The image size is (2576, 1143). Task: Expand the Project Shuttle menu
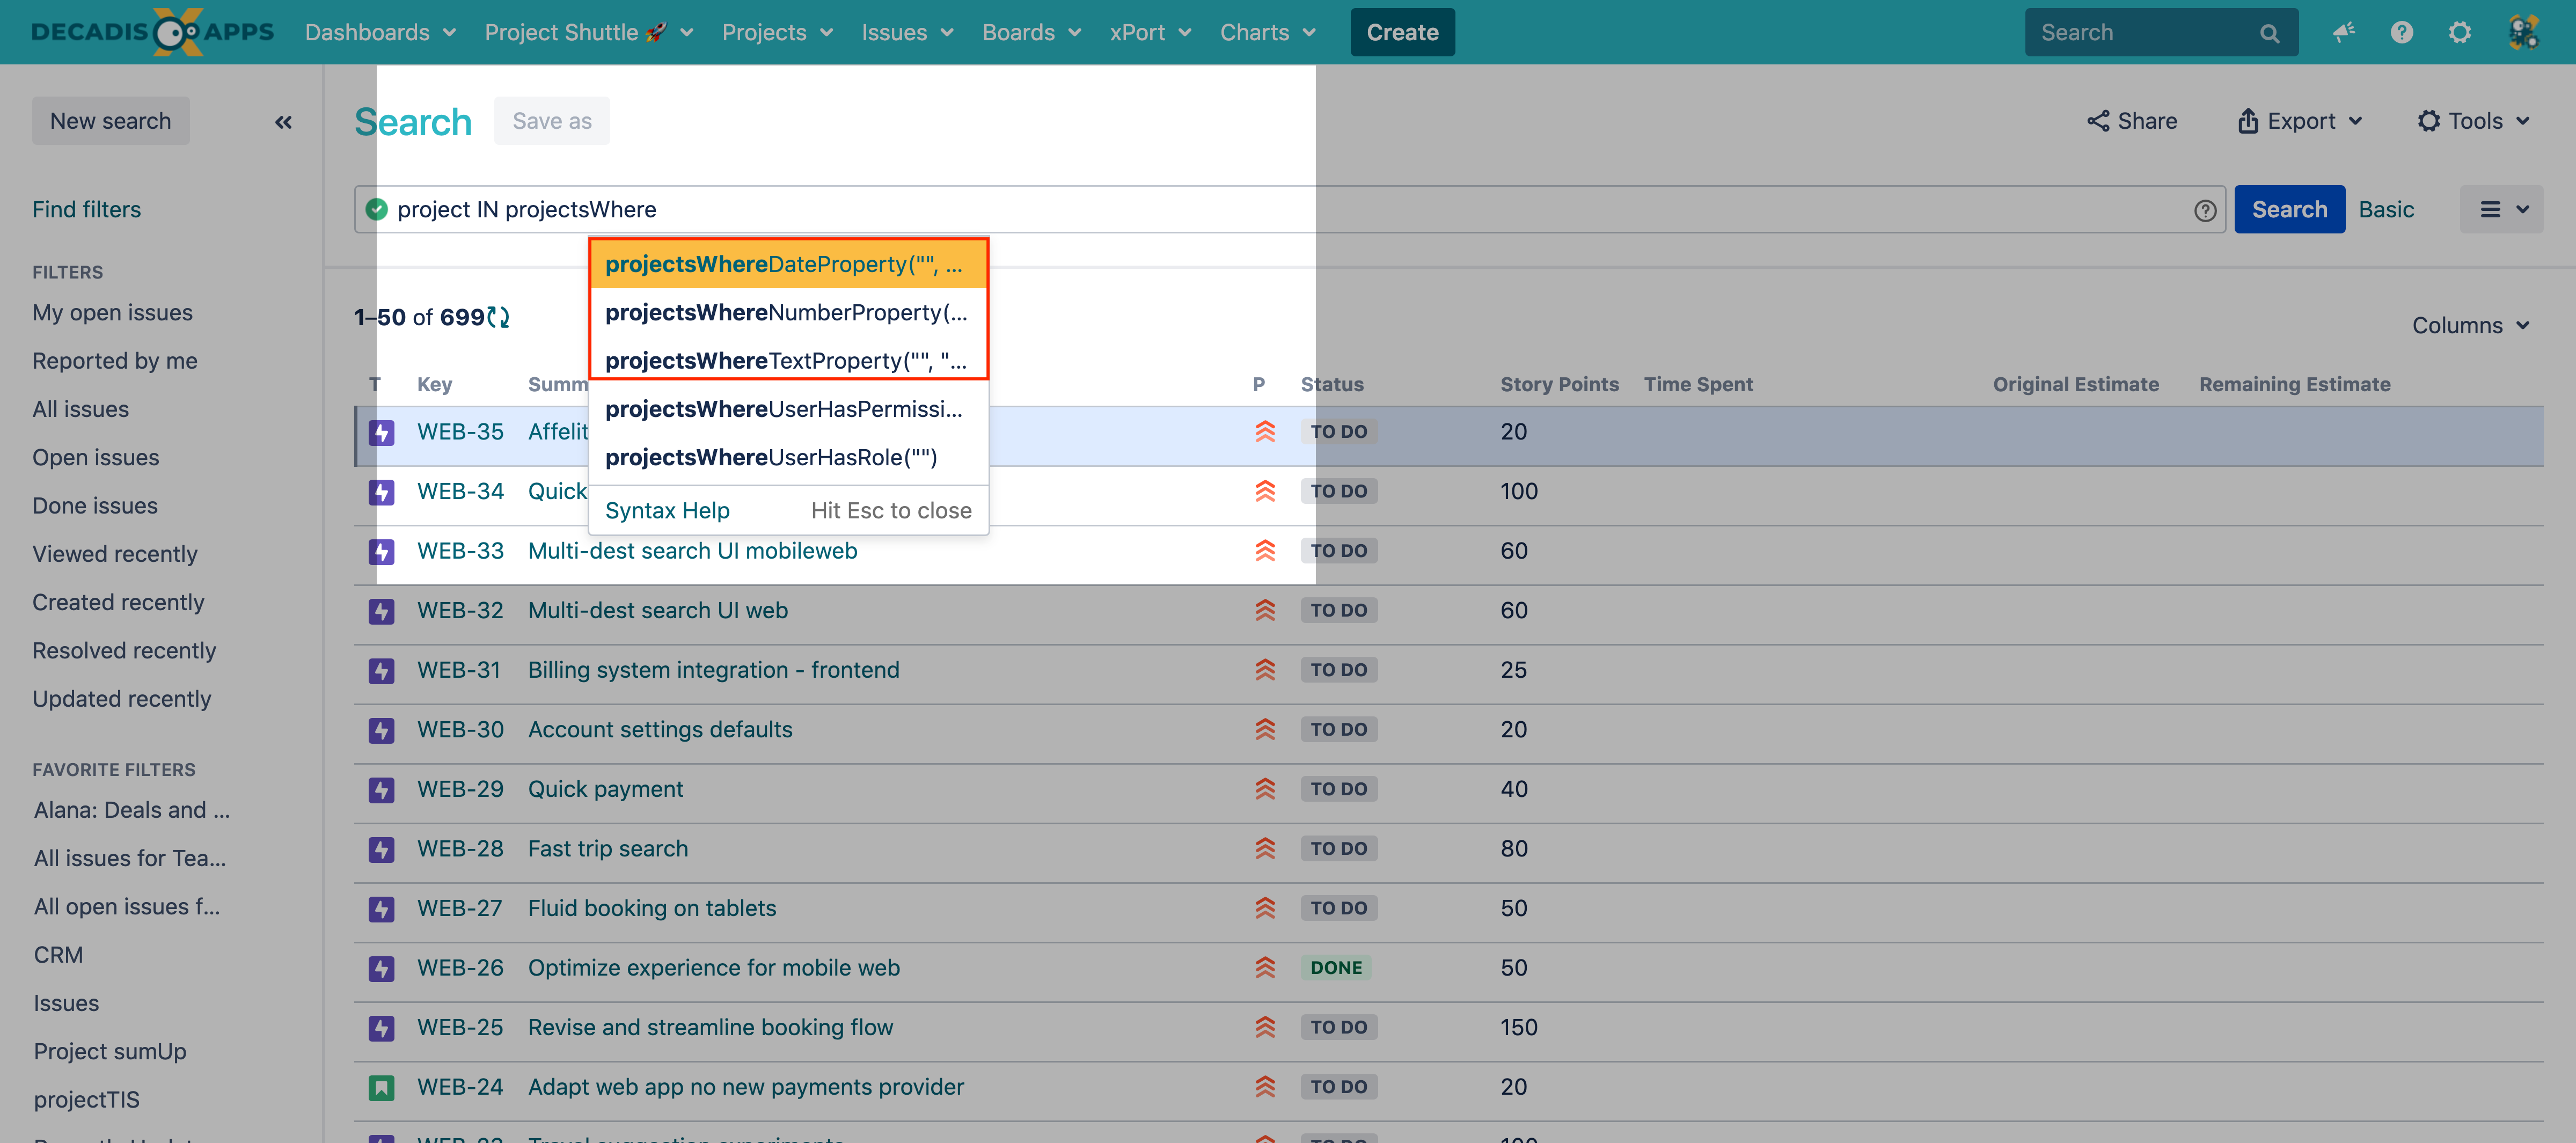[589, 32]
